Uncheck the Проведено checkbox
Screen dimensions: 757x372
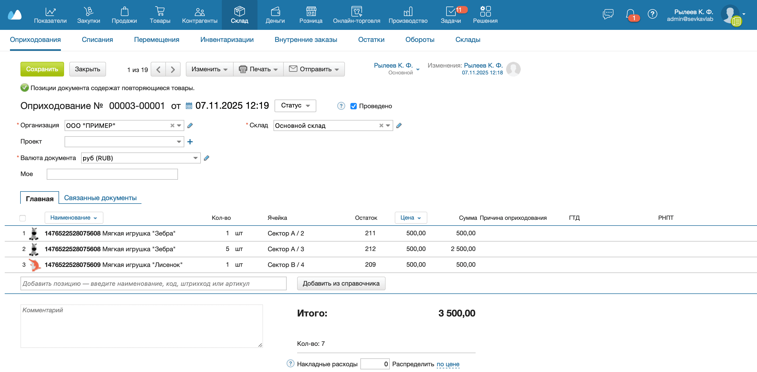point(354,106)
